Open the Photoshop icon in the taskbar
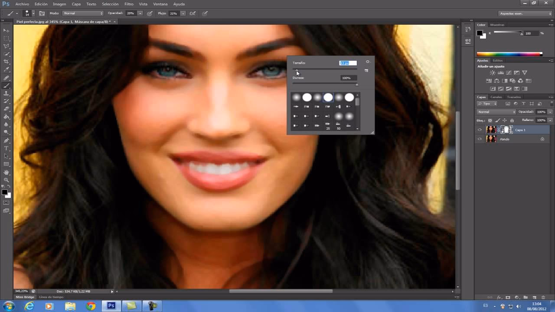The height and width of the screenshot is (312, 555). 111,306
